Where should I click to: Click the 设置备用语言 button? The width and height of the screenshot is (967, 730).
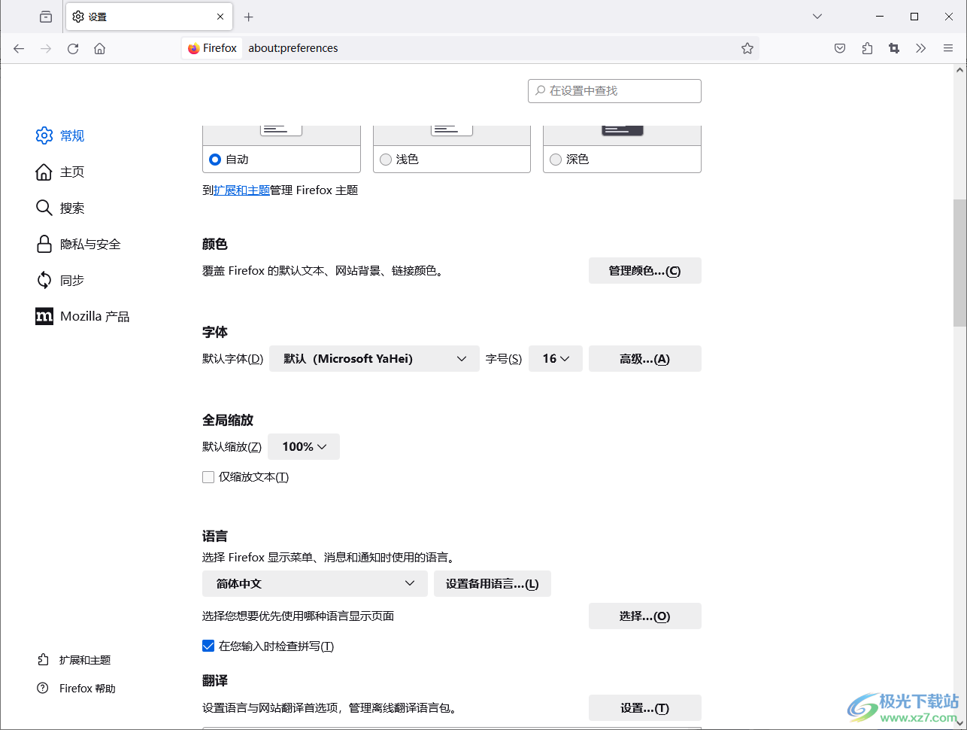coord(493,584)
